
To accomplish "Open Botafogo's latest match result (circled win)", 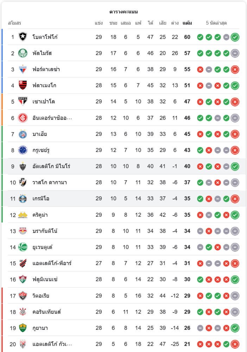I will pyautogui.click(x=235, y=37).
